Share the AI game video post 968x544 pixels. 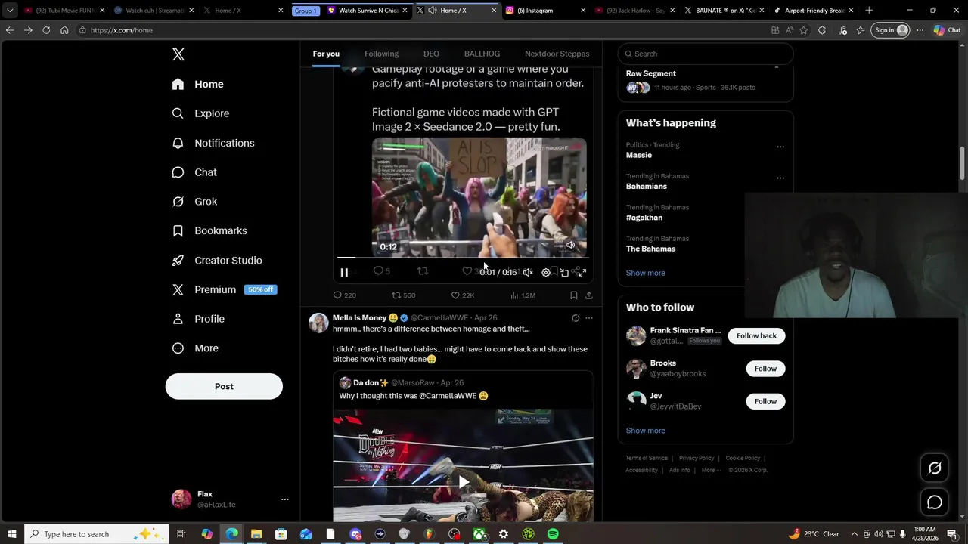[x=589, y=295]
